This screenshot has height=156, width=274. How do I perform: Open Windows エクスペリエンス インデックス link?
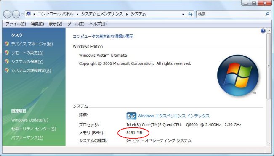coord(173,116)
